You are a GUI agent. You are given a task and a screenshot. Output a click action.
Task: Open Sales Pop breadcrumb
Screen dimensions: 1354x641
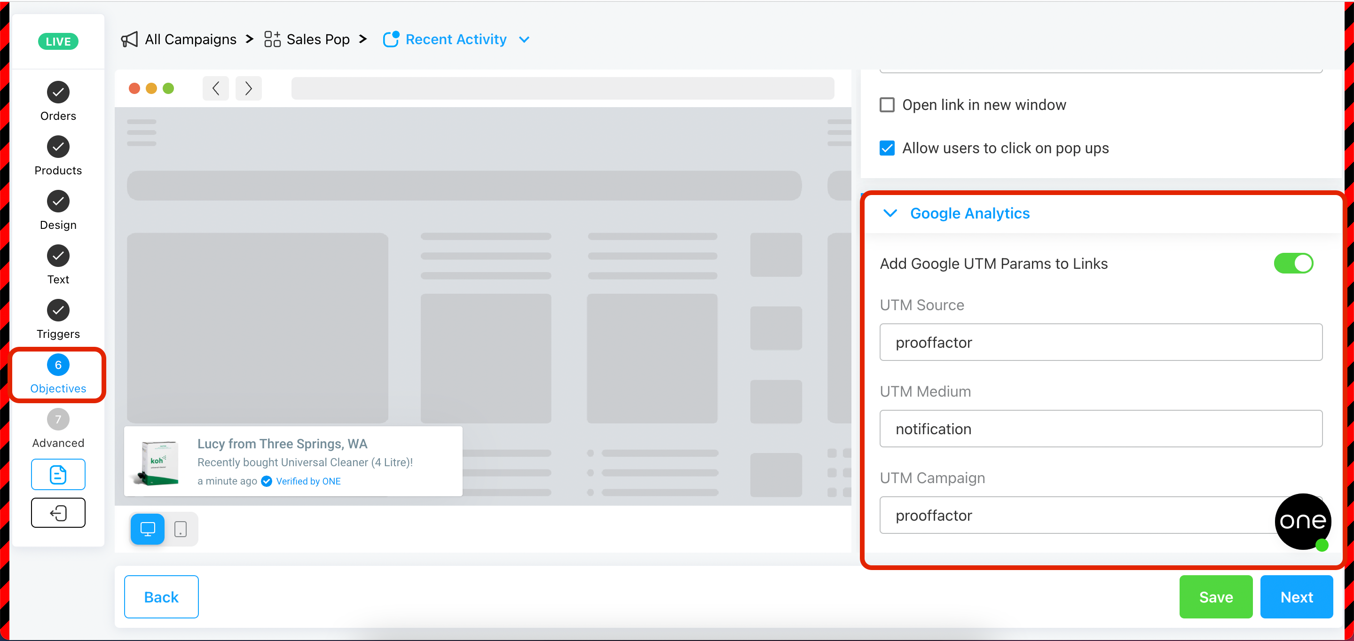[x=318, y=39]
